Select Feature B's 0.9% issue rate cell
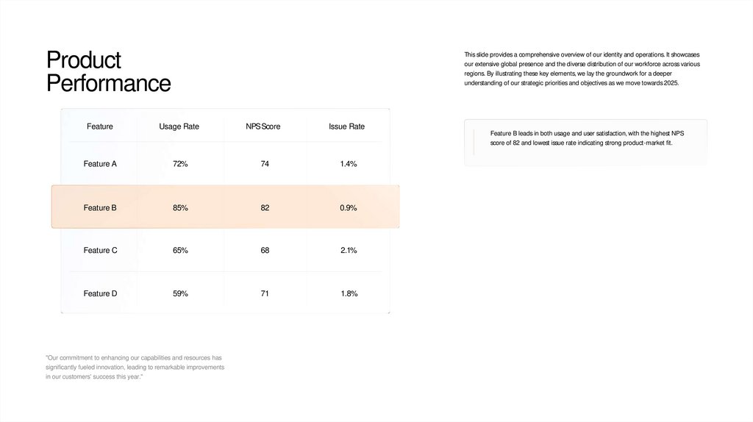 click(x=349, y=208)
